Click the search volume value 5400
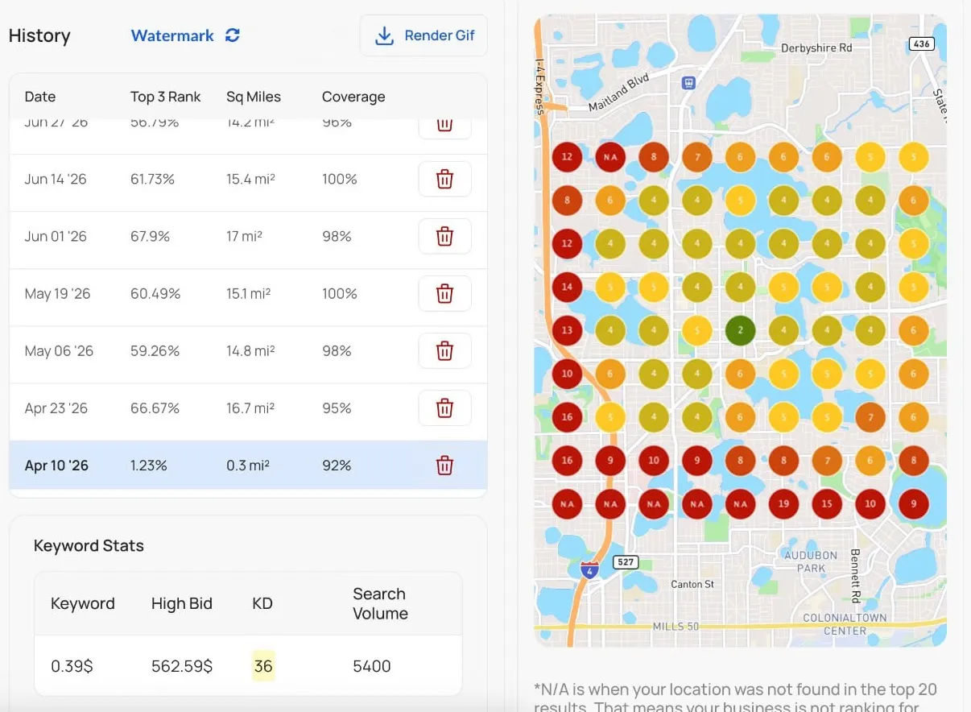The image size is (971, 712). pyautogui.click(x=372, y=666)
